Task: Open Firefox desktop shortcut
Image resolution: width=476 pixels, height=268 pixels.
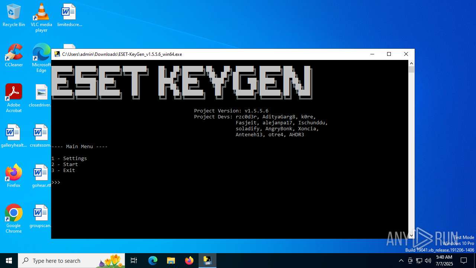Action: (x=14, y=176)
